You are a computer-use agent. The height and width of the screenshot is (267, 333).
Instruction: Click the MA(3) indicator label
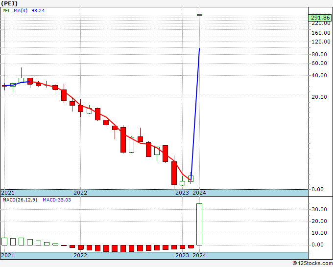[21, 10]
